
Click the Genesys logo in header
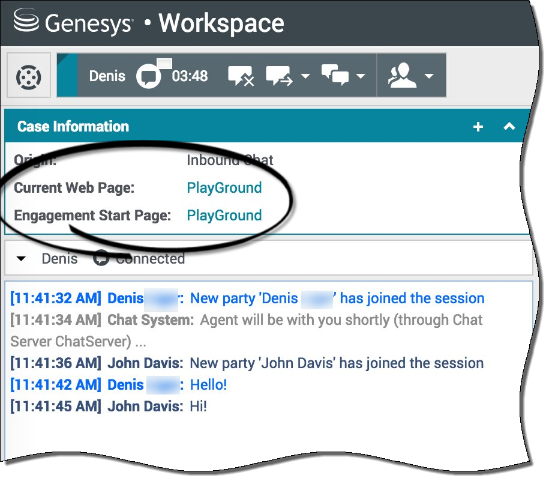pos(73,22)
